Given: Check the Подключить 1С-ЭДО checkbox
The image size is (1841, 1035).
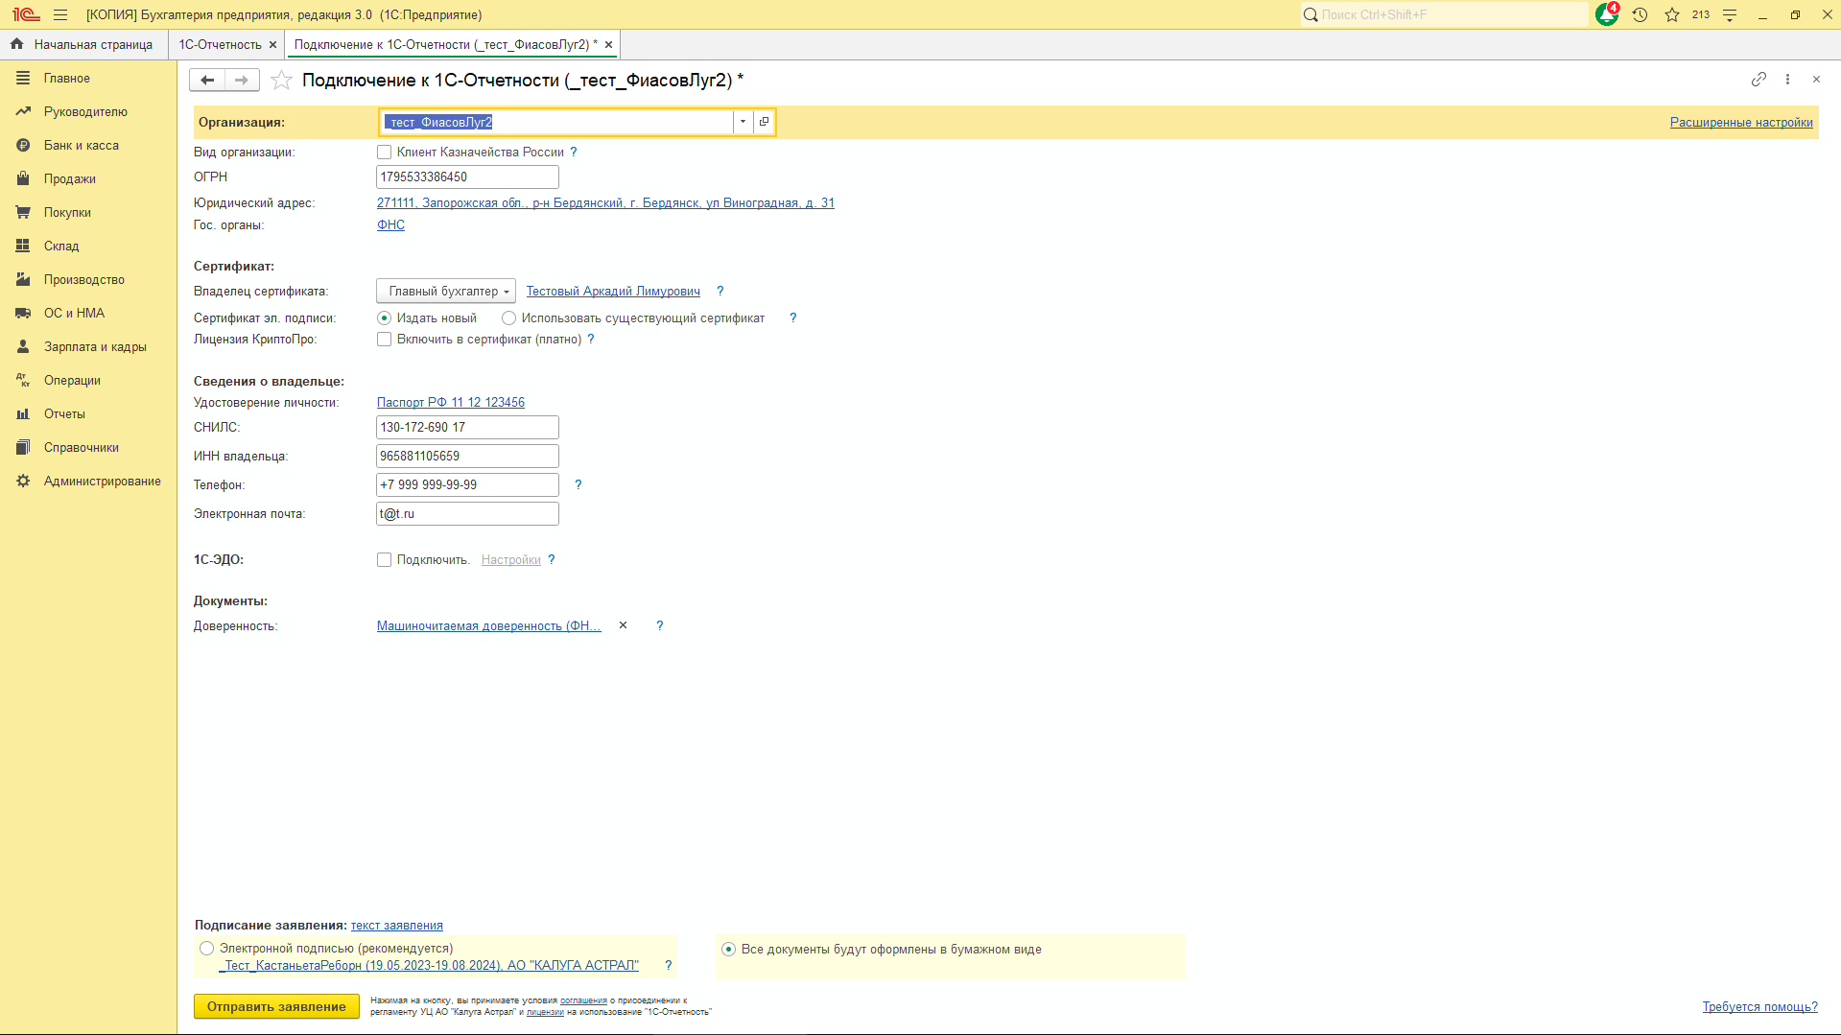Looking at the screenshot, I should tap(385, 559).
